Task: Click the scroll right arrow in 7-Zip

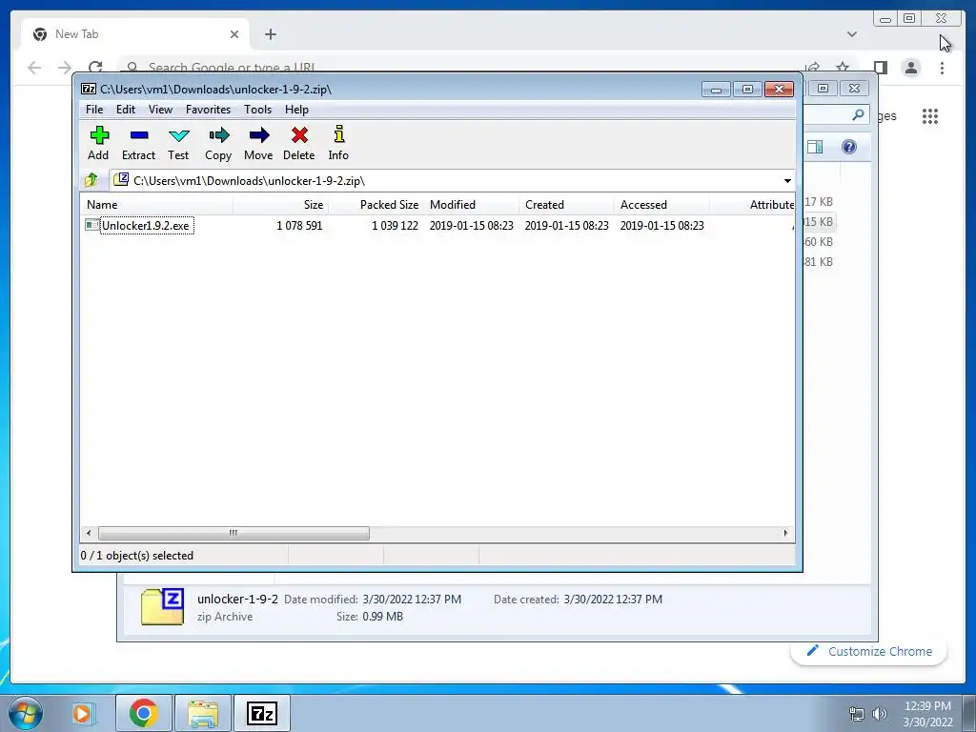Action: click(785, 533)
